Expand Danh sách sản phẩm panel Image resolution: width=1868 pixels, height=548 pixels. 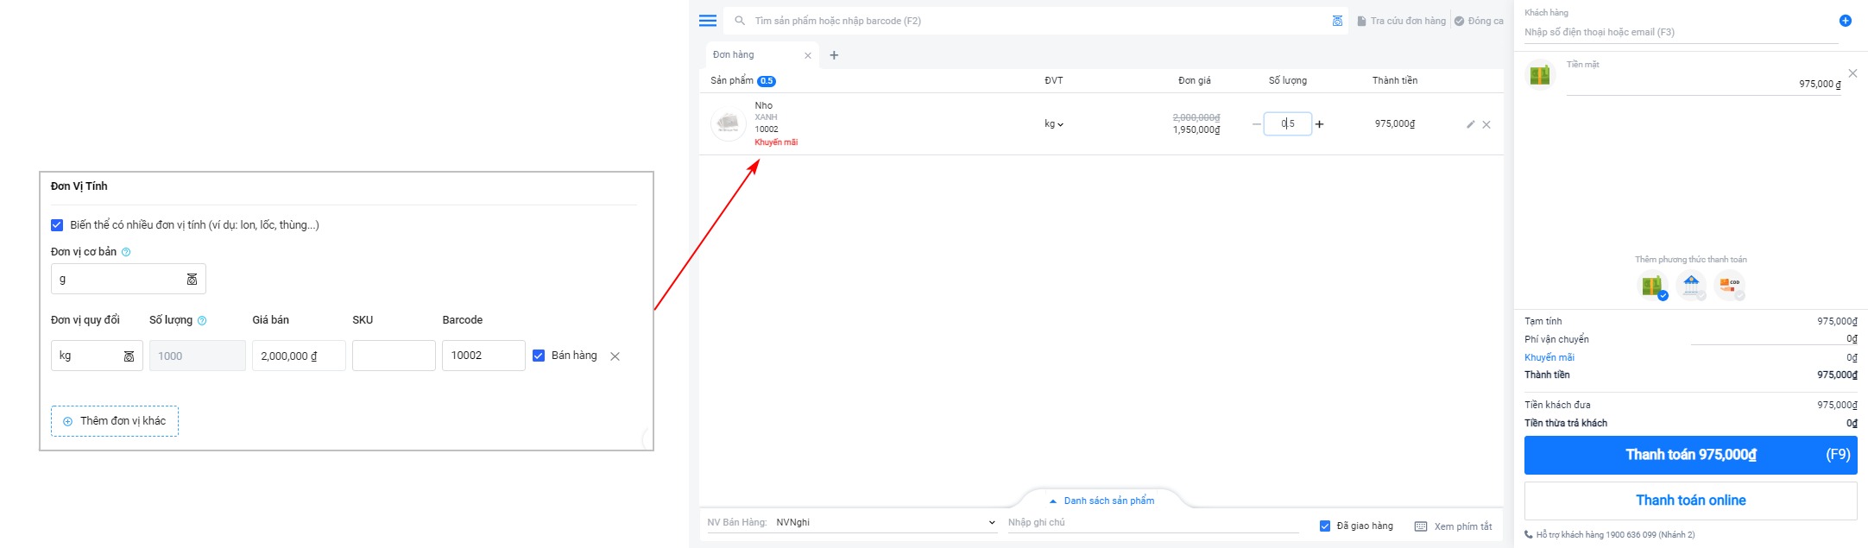click(x=1101, y=501)
